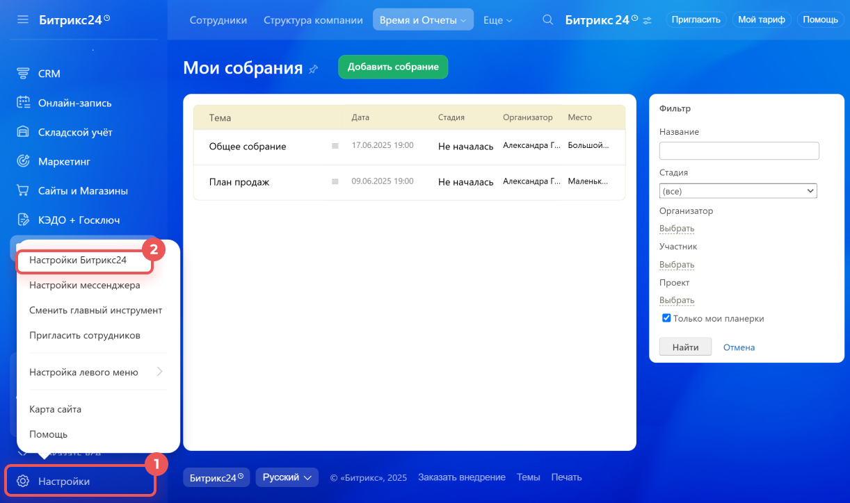Click the Найти filter button

(x=685, y=347)
